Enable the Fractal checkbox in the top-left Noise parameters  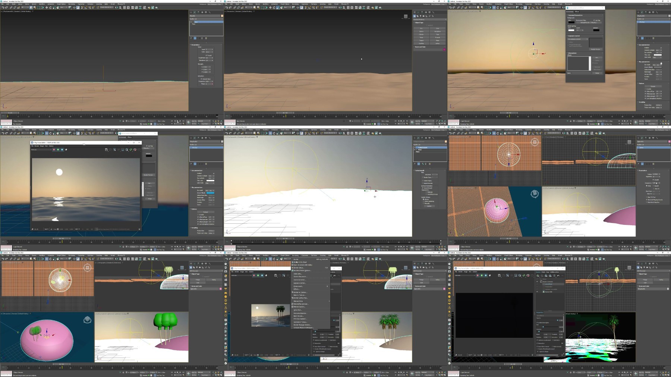click(207, 55)
